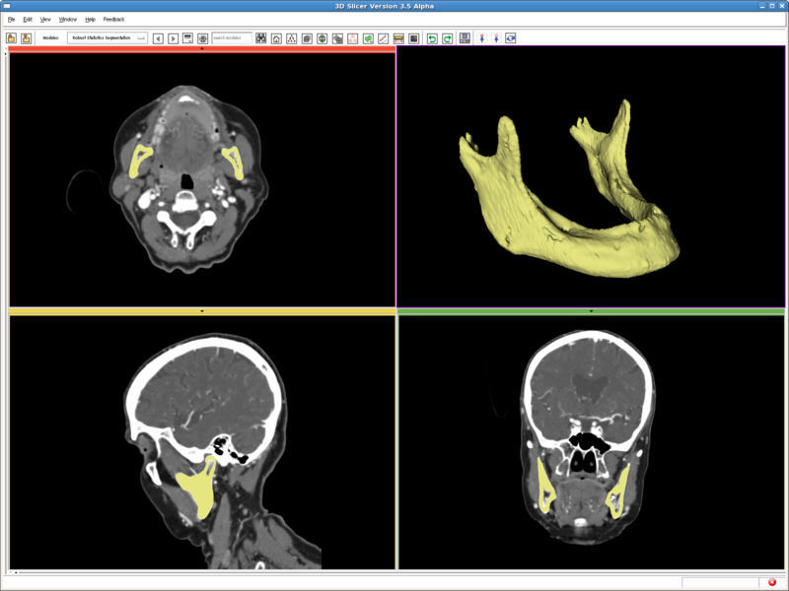Click the Load Scene icon
This screenshot has height=591, width=789.
click(11, 36)
